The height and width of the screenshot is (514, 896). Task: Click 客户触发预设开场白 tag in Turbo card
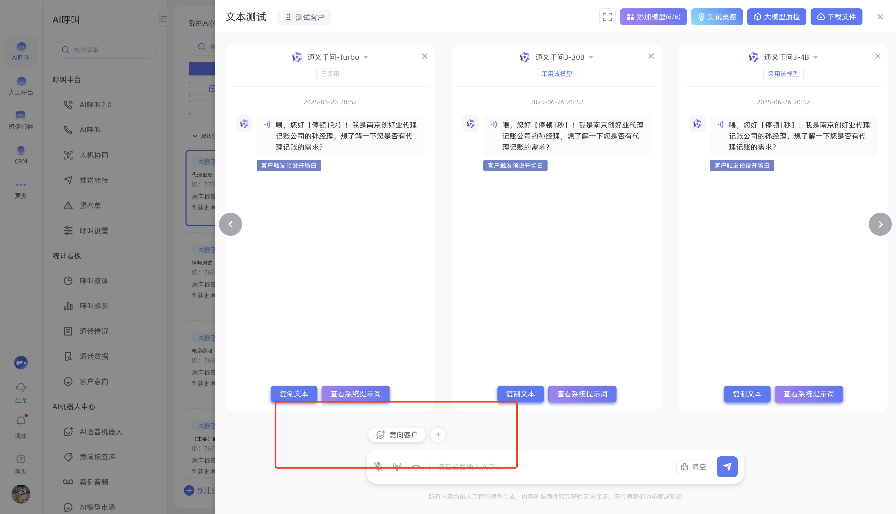click(288, 166)
